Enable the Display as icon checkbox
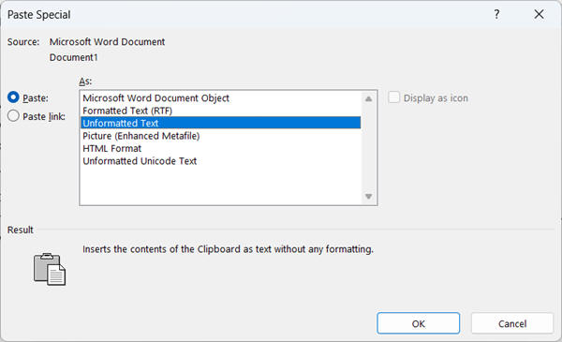 [x=393, y=97]
